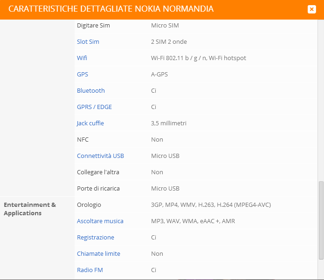Select the Micro SIM value
Screen dimensions: 324x280
tap(165, 26)
